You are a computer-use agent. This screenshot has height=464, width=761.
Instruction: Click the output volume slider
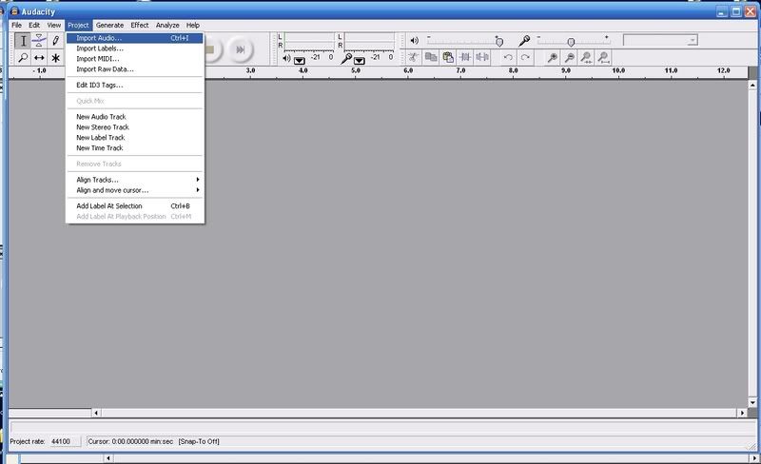(499, 40)
